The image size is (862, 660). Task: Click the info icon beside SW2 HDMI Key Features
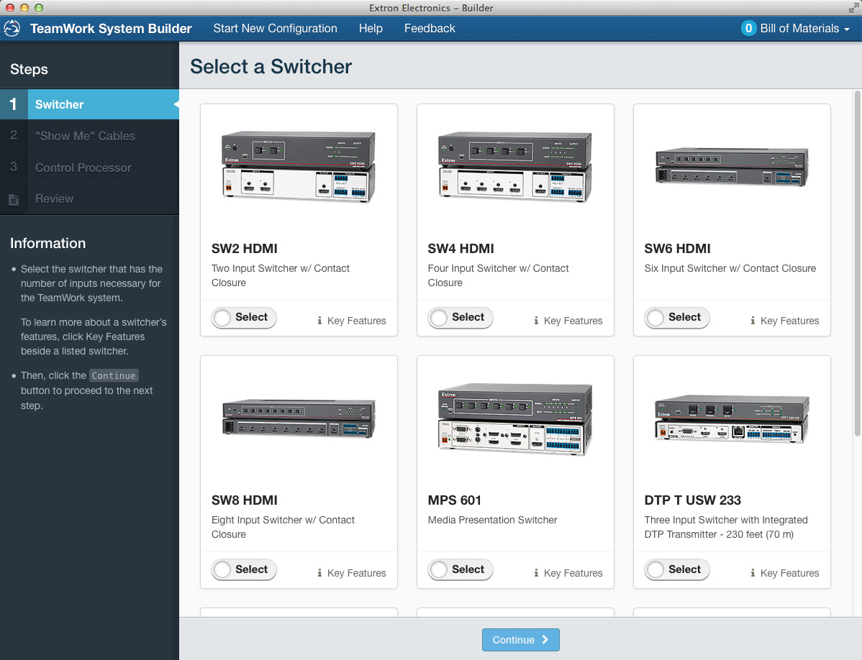319,321
